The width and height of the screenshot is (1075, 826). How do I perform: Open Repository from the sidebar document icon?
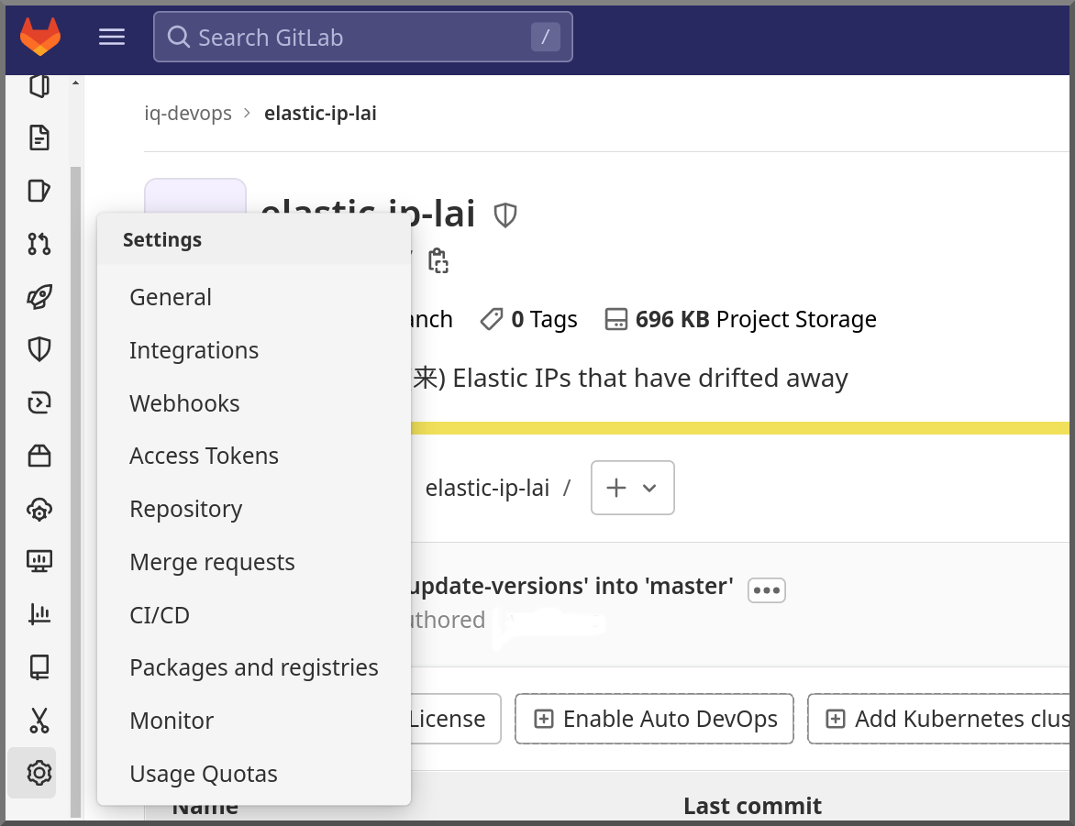(39, 138)
